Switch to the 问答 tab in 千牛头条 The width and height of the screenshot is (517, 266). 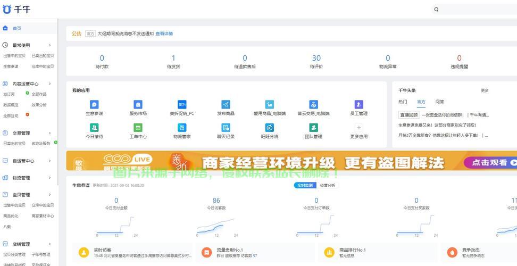(x=439, y=102)
